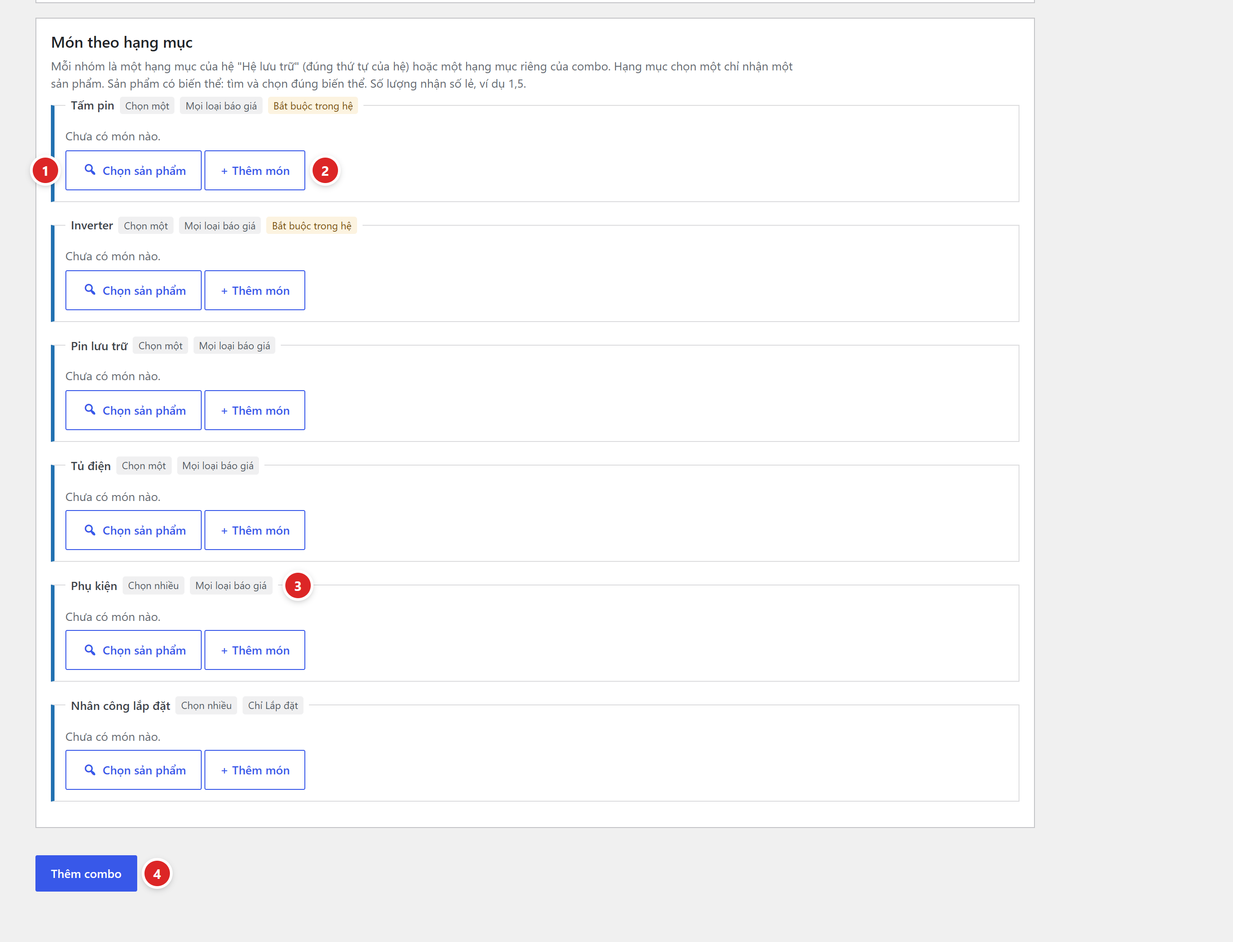Image resolution: width=1233 pixels, height=942 pixels.
Task: Click Chỉ Lắp đặt tag on Nhân công lắp đặt
Action: tap(273, 706)
